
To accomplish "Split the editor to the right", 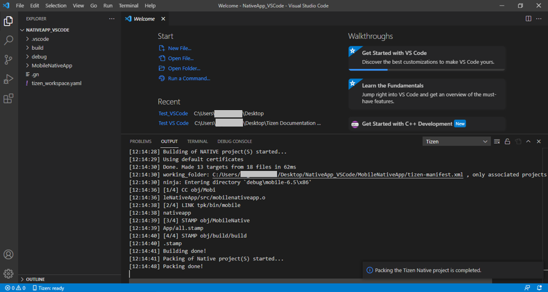I will [528, 19].
